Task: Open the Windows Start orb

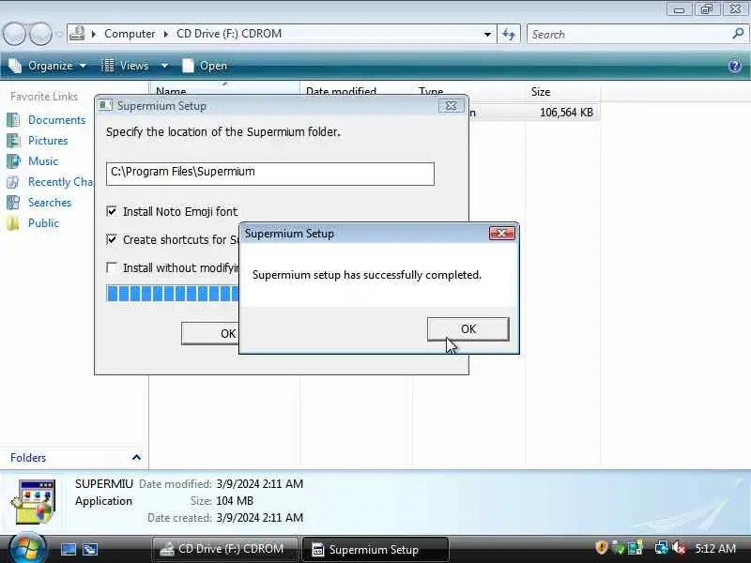Action: tap(26, 549)
